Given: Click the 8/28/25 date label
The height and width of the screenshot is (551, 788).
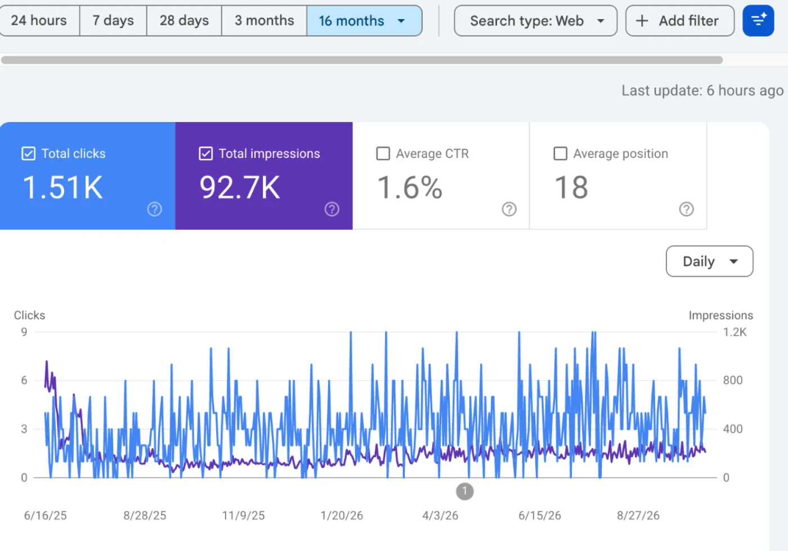Looking at the screenshot, I should click(145, 516).
